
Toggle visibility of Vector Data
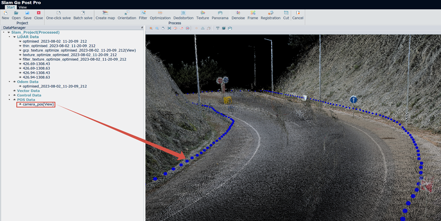[x=14, y=91]
